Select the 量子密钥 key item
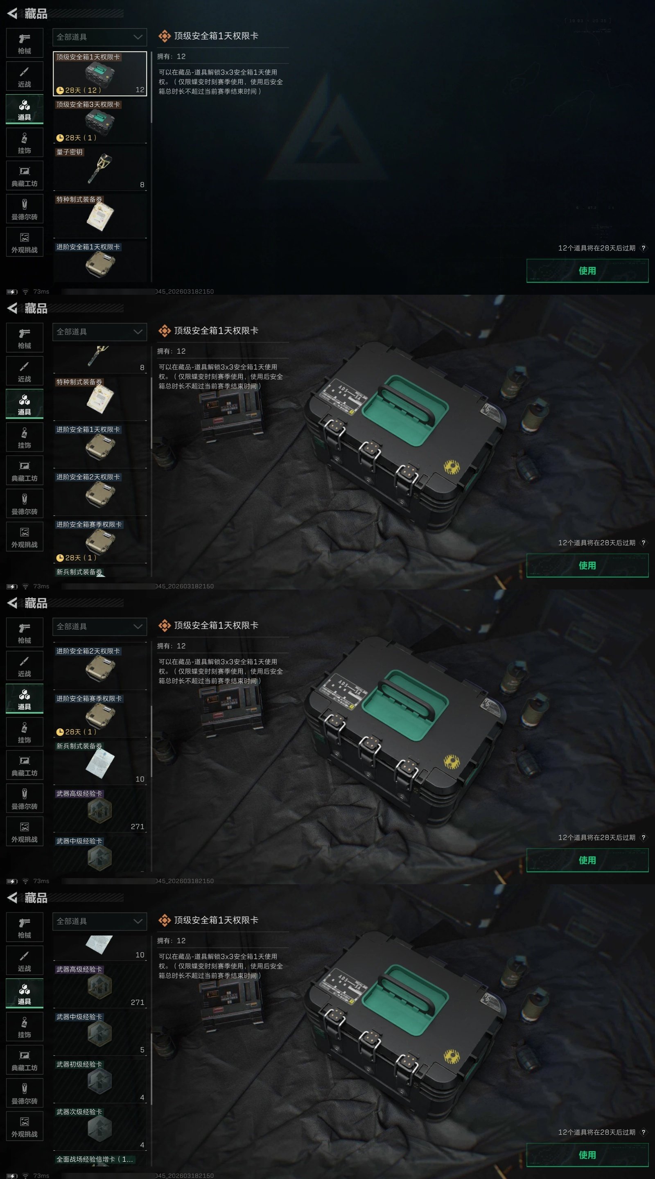Viewport: 655px width, 1179px height. click(x=100, y=168)
